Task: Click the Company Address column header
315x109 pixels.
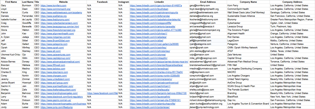Action: [292, 2]
